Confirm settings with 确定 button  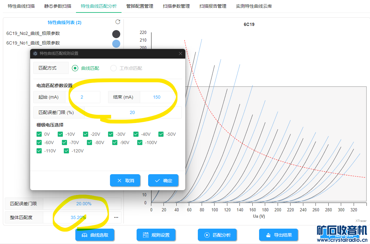click(163, 180)
